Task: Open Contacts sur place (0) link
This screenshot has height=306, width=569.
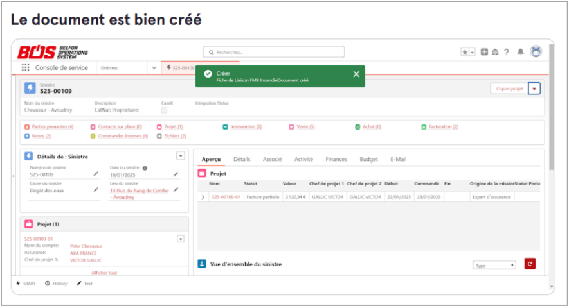Action: 120,127
